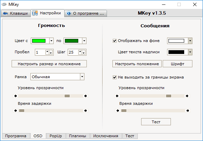
Task: Click left arrow of Сообщения delay slider
Action: coord(118,111)
